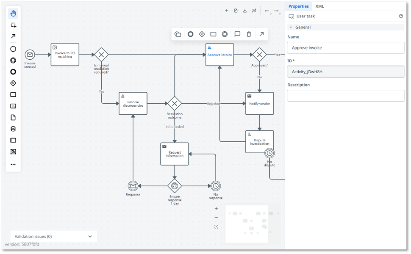Image resolution: width=411 pixels, height=254 pixels.
Task: Open help icon next to User task
Action: point(401,16)
